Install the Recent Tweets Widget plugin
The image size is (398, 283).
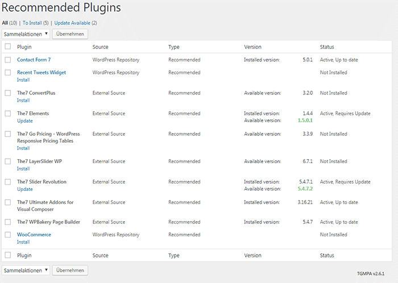coord(23,80)
